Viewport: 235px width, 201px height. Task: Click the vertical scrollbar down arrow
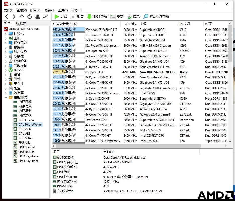point(230,141)
